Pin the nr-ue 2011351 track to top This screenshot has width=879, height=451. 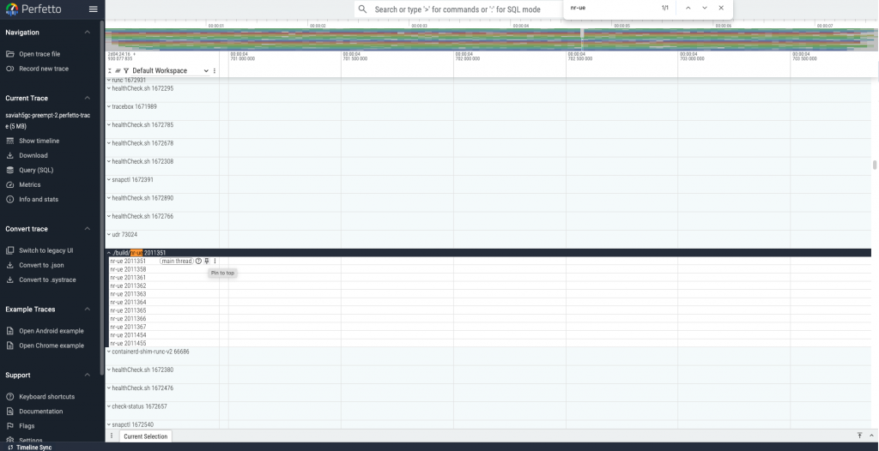tap(206, 261)
